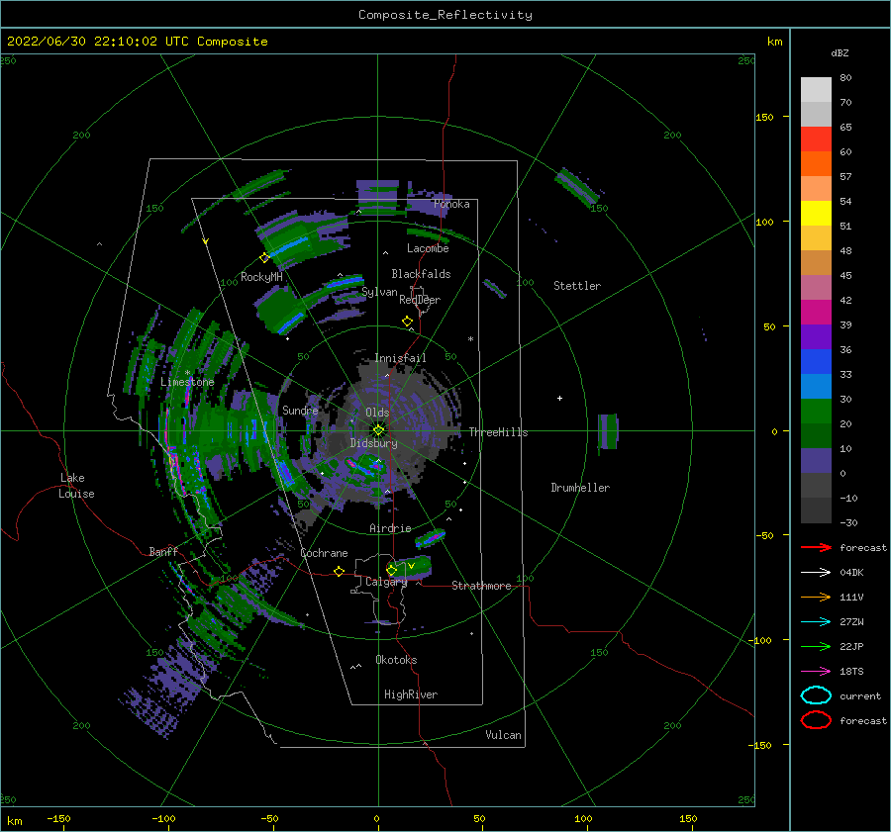
Task: Click the Ponoka label
Action: point(451,204)
